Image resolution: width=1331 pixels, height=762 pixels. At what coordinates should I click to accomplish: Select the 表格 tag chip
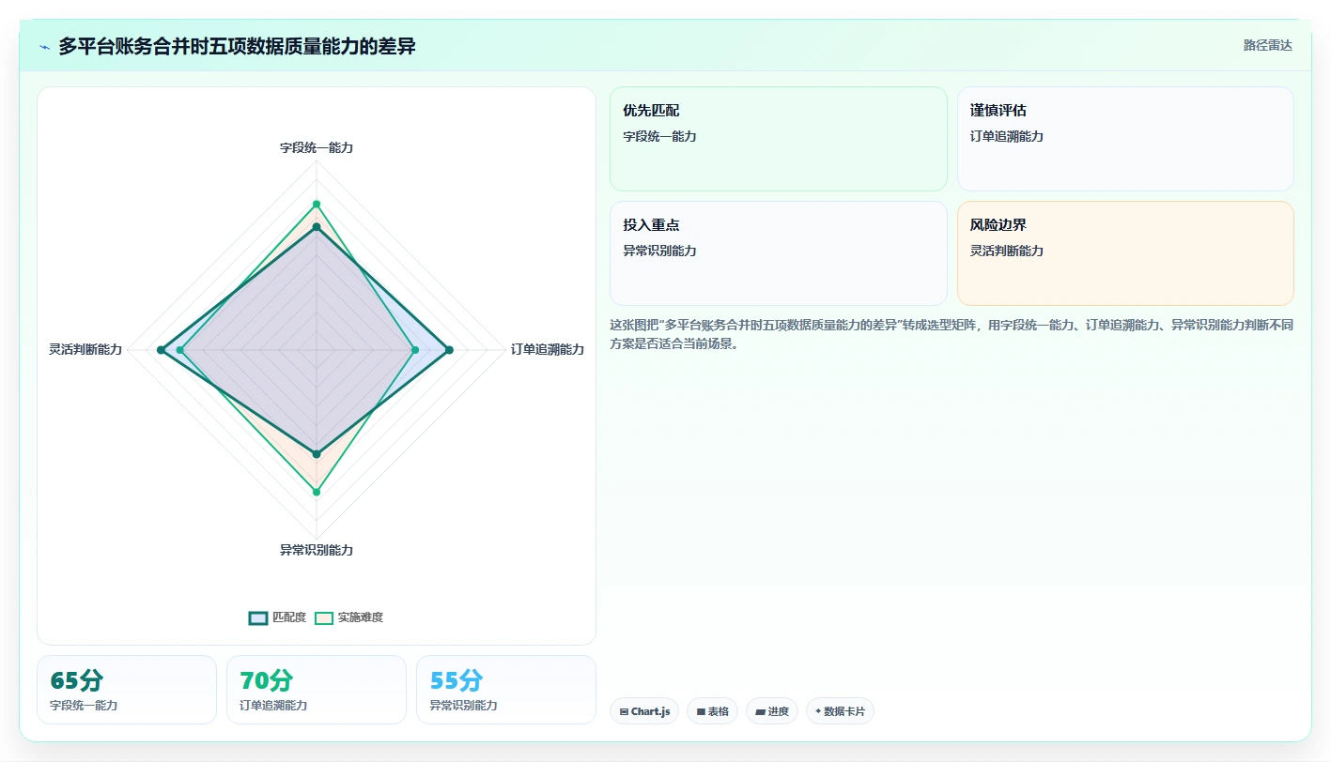[713, 711]
